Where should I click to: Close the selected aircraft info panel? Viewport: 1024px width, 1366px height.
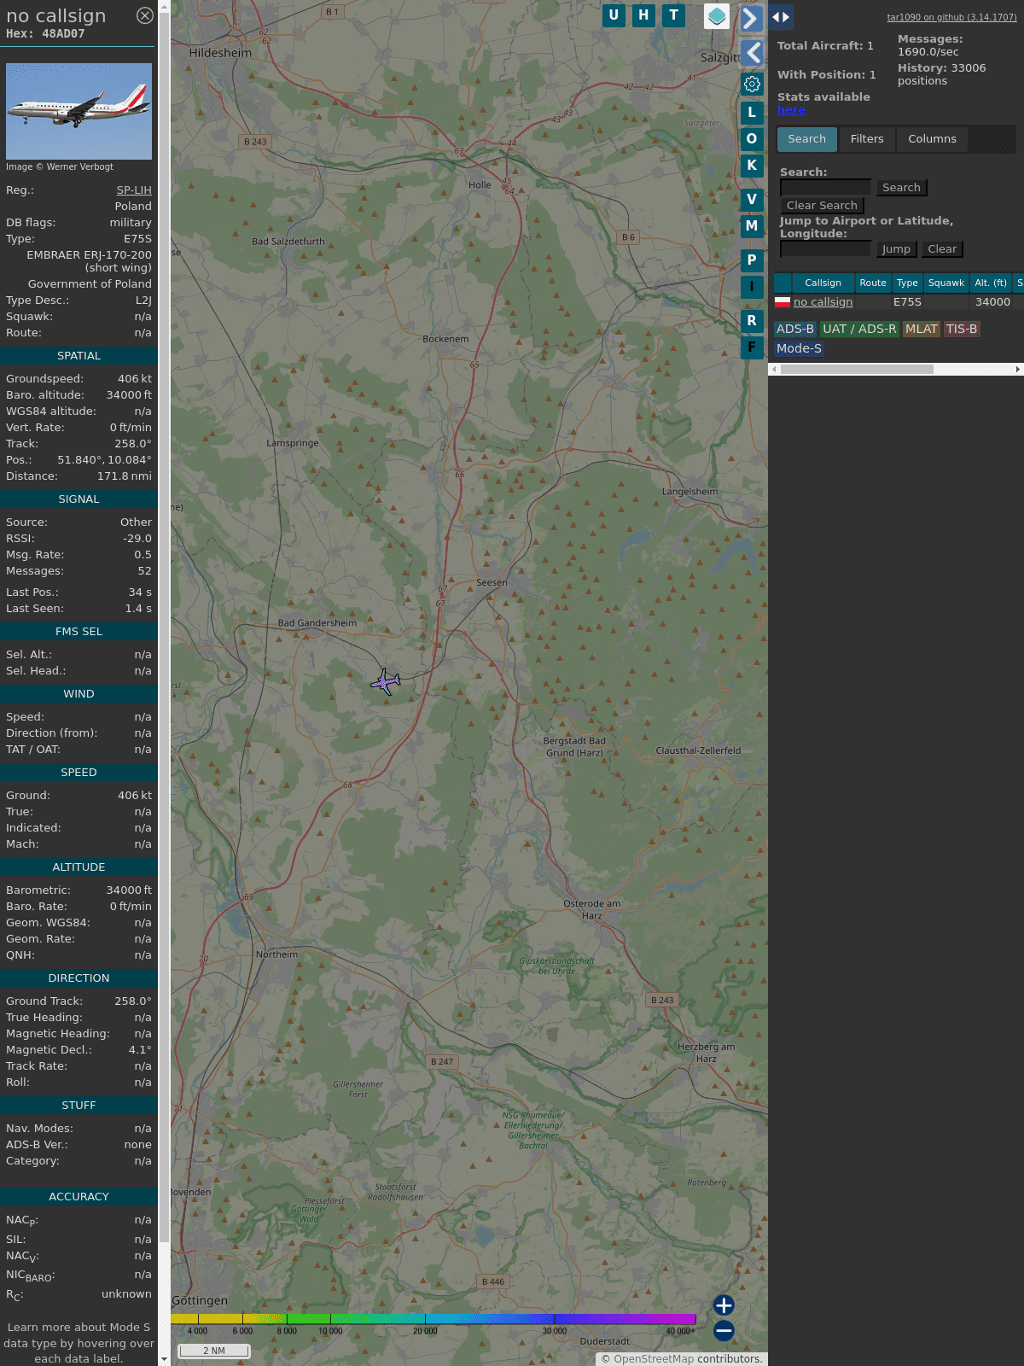pyautogui.click(x=145, y=15)
